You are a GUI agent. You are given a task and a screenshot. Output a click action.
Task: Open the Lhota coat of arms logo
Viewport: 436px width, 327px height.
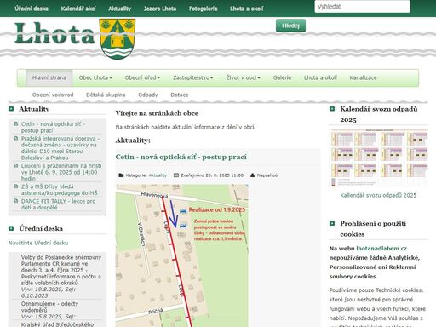[118, 38]
